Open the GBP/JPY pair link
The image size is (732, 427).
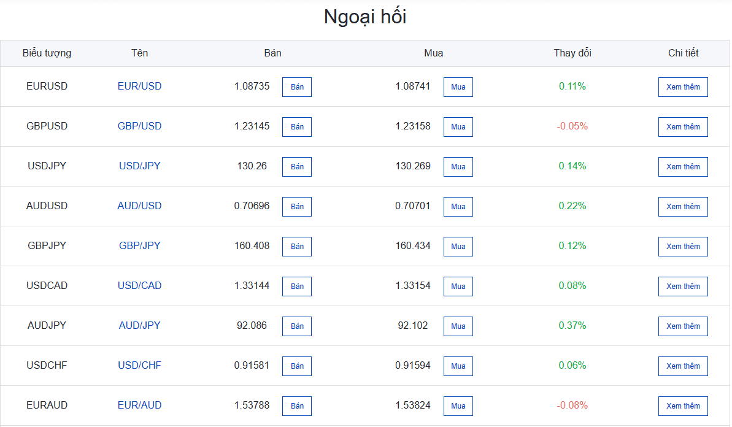[139, 246]
